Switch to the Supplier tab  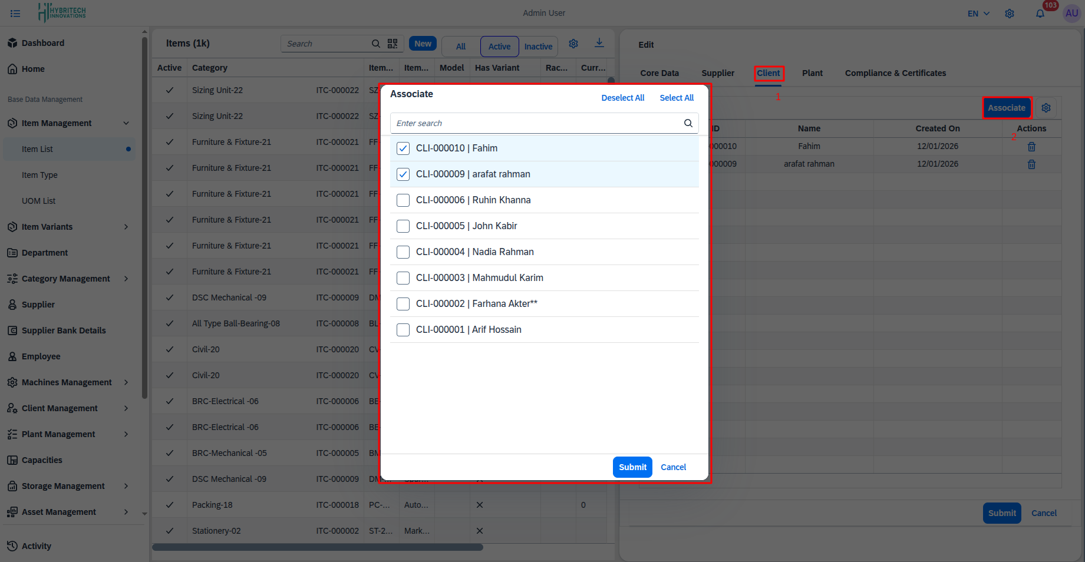(717, 73)
